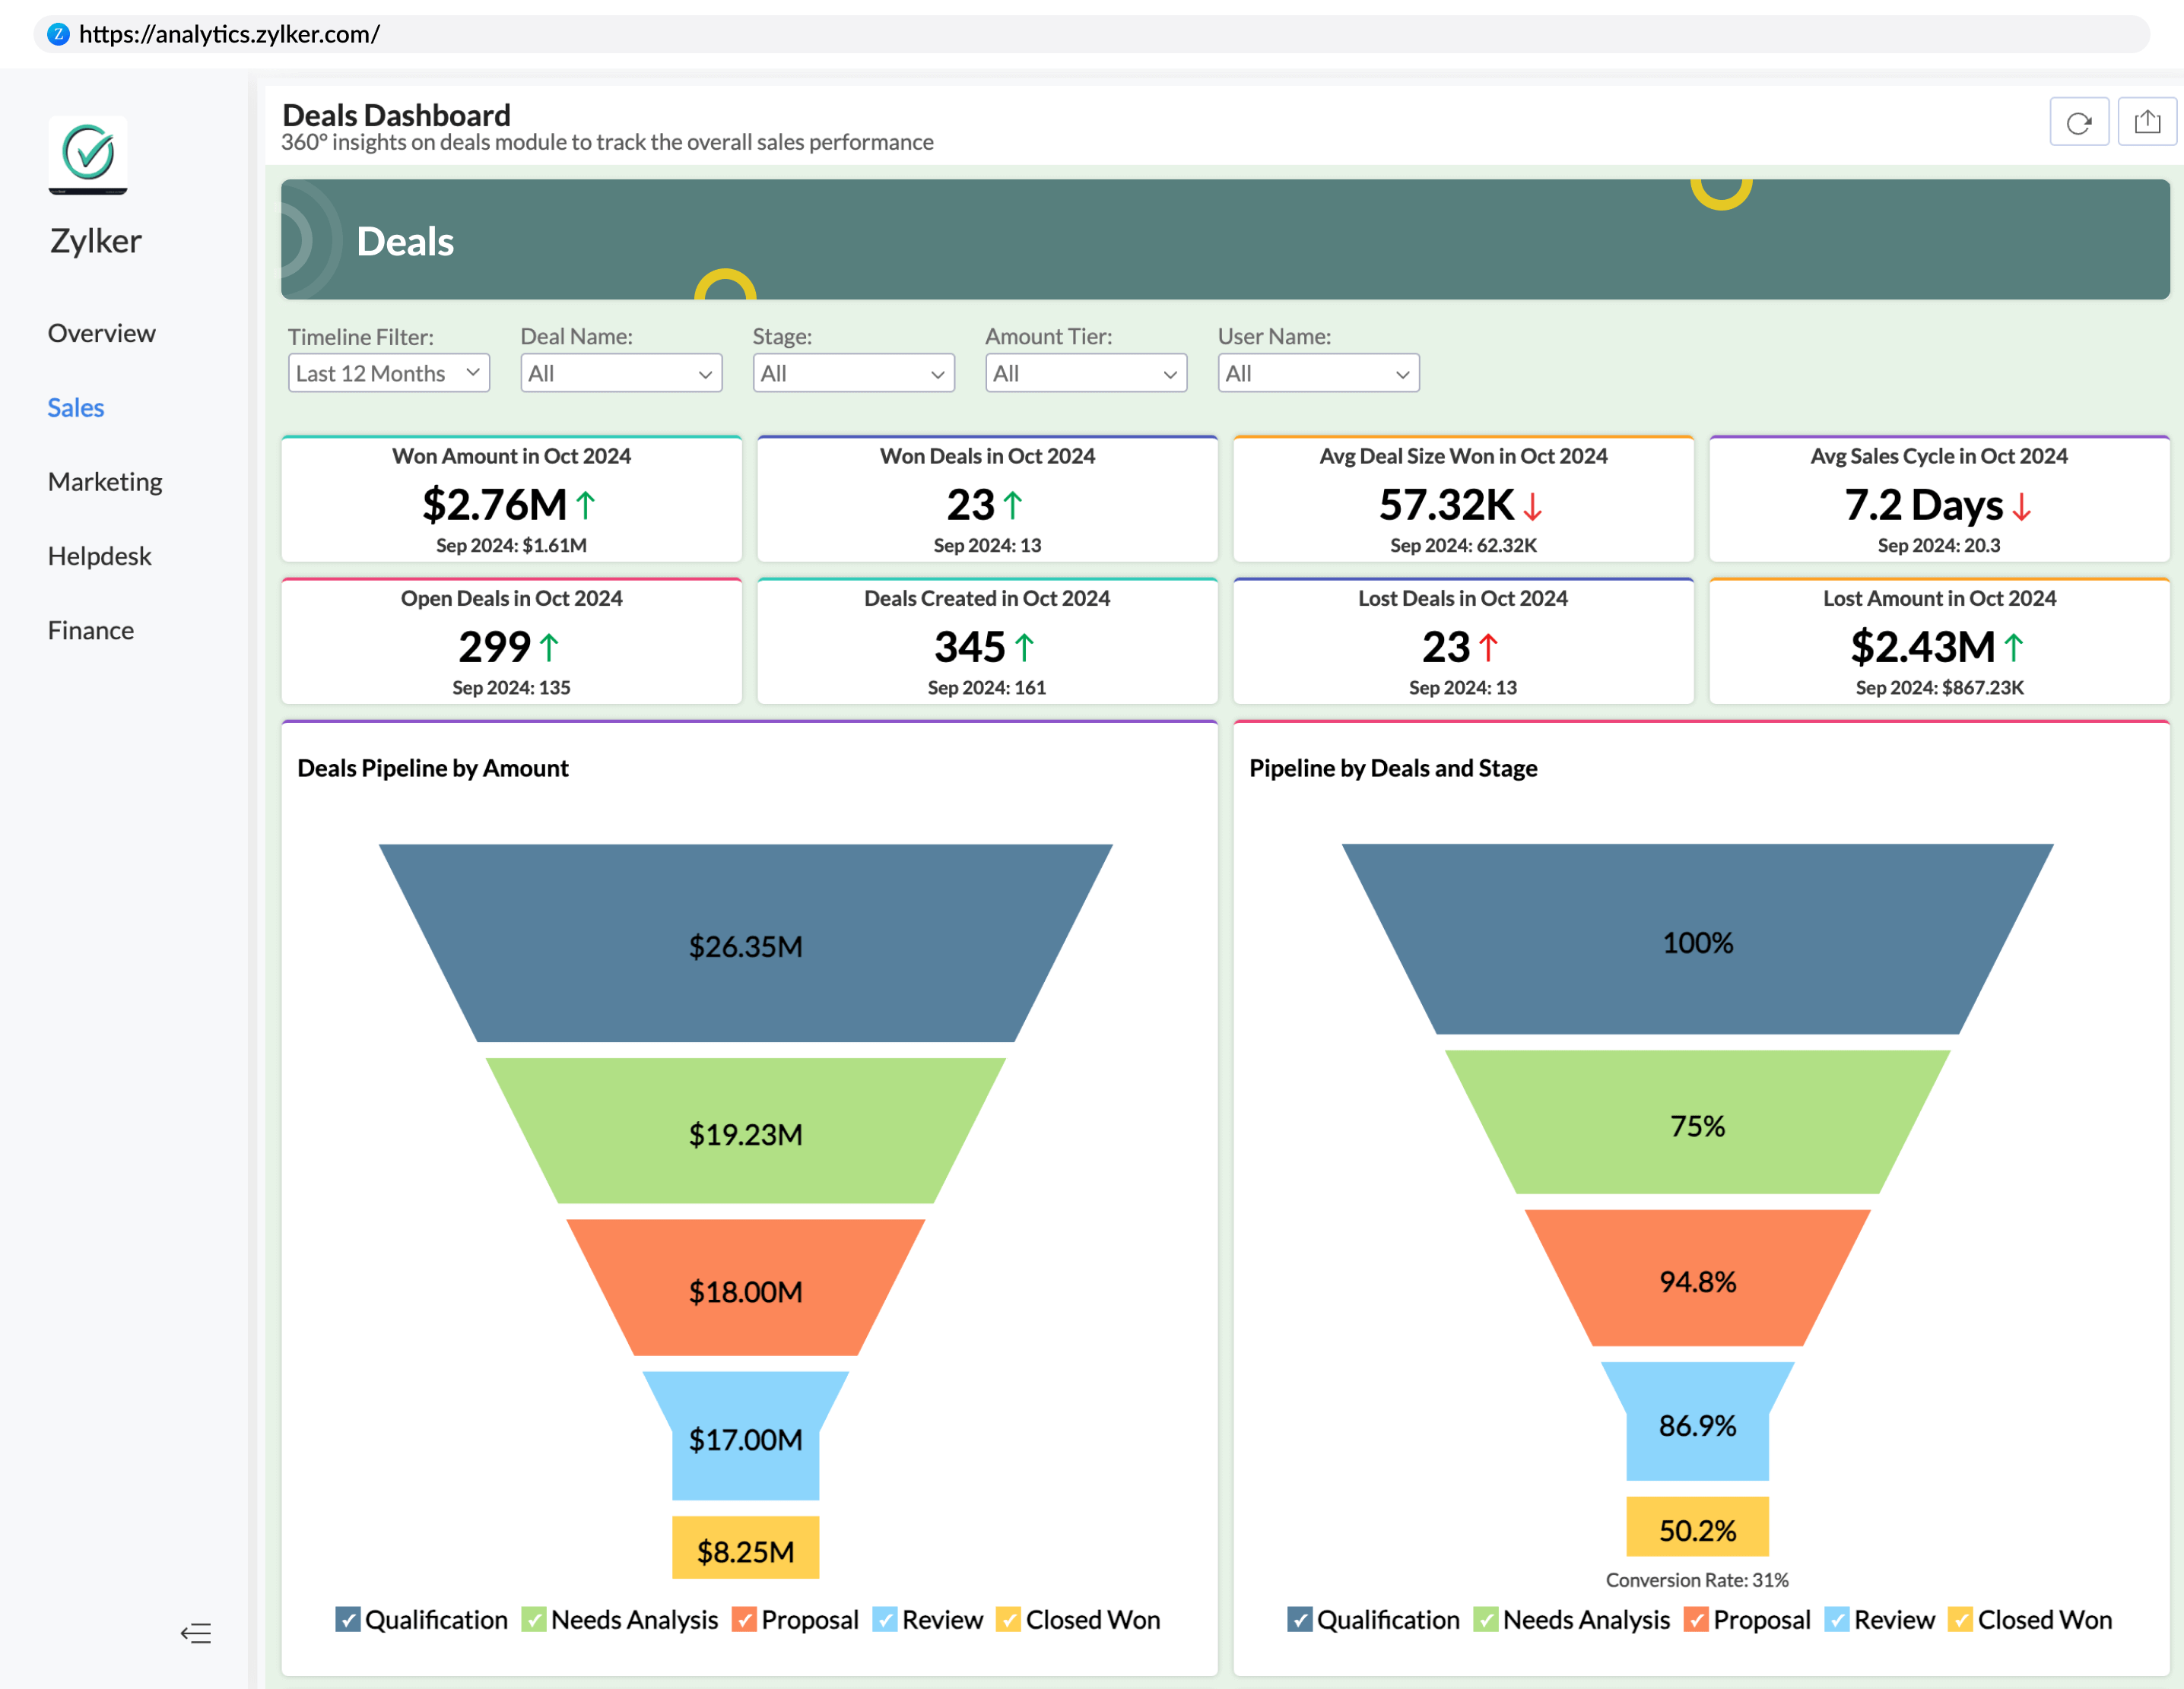
Task: Open the Overview link in the sidebar
Action: point(102,333)
